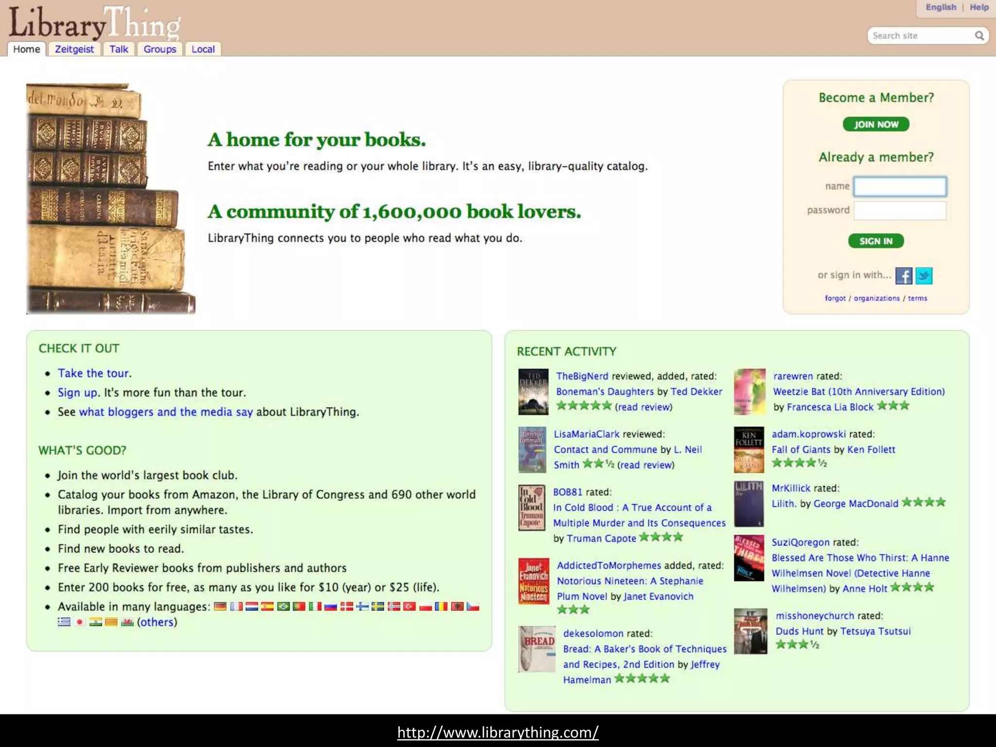Select the Swedish flag language
Screen dimensions: 996x747
(x=378, y=606)
